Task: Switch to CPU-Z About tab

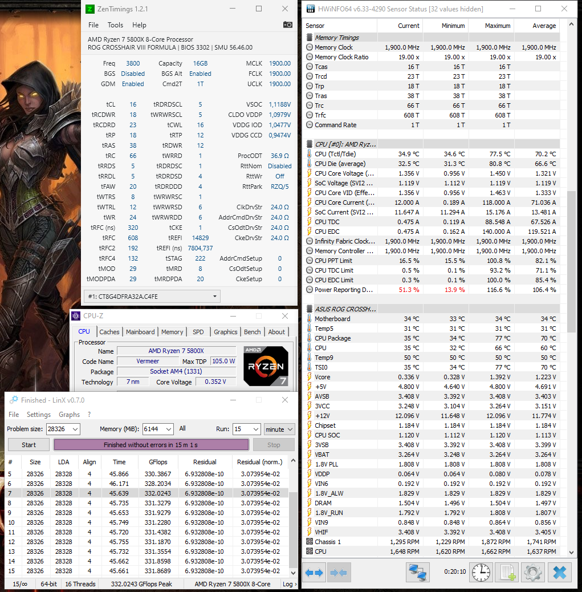Action: coord(276,331)
